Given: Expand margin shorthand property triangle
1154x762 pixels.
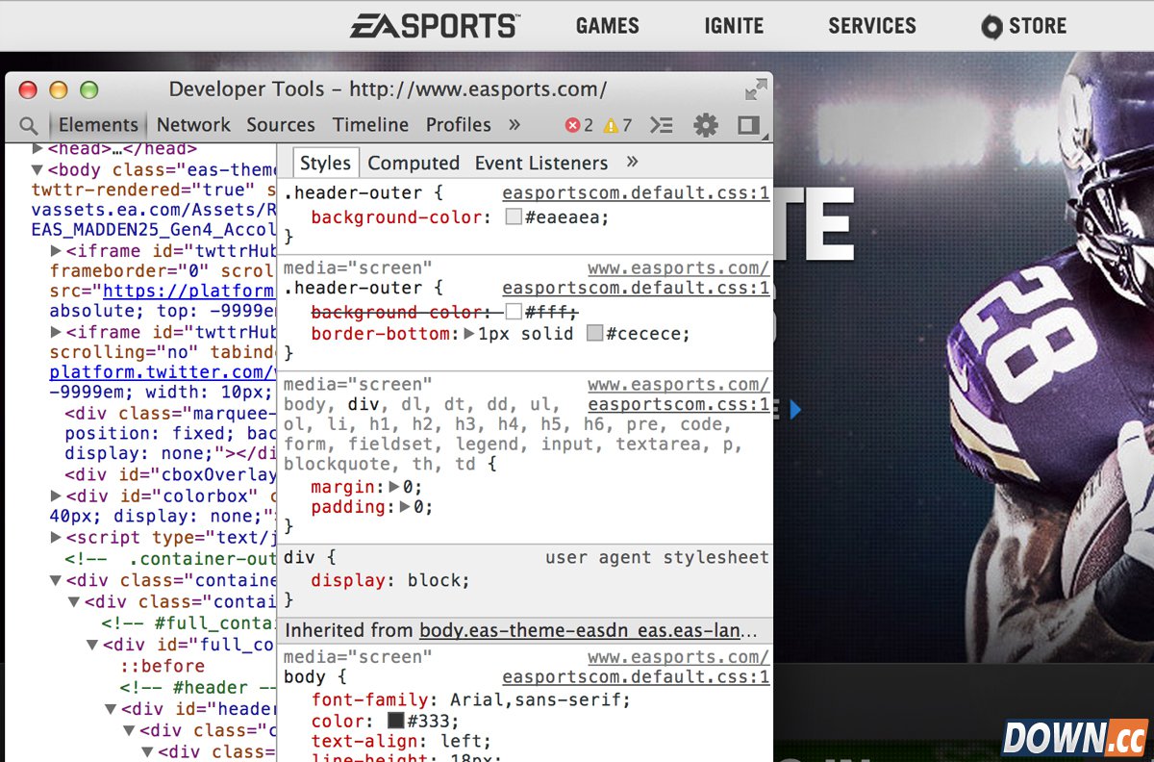Looking at the screenshot, I should (x=392, y=487).
